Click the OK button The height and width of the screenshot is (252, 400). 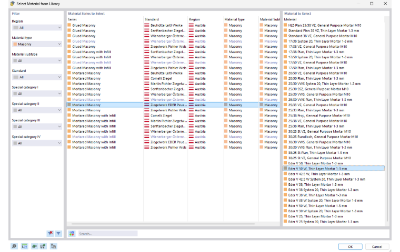point(350,246)
